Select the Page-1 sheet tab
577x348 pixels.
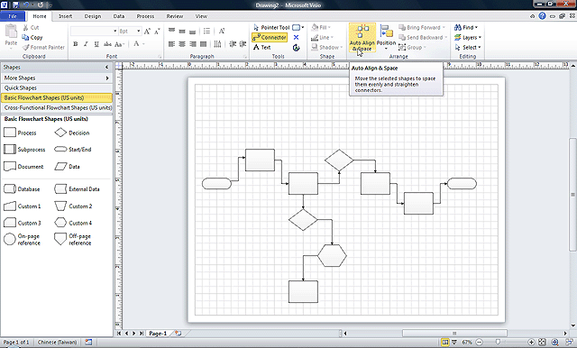pos(158,334)
